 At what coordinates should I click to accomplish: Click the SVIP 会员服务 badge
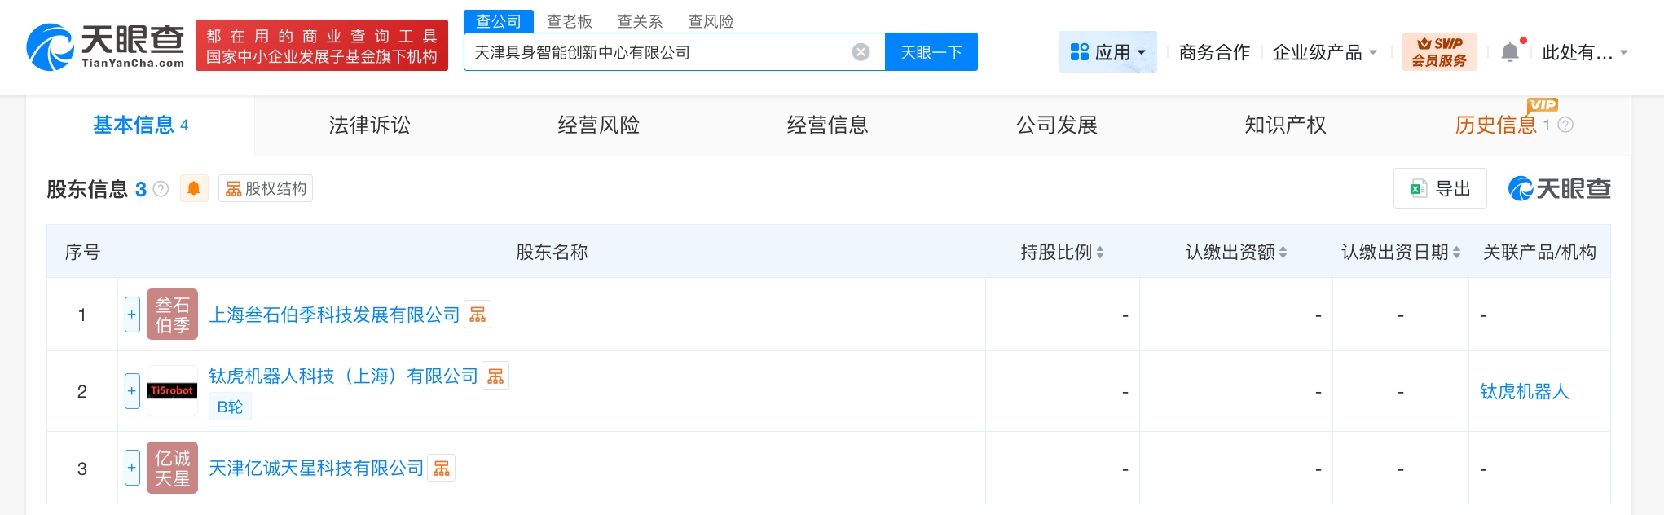[x=1439, y=52]
